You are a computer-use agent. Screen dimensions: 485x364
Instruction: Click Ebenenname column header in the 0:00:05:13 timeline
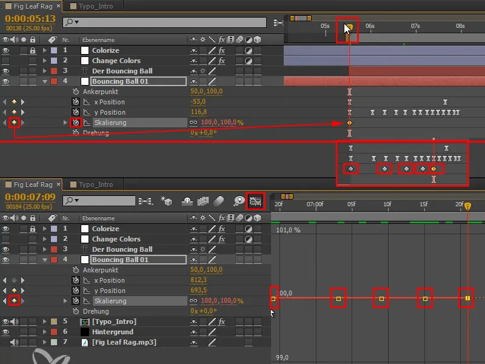pos(98,39)
